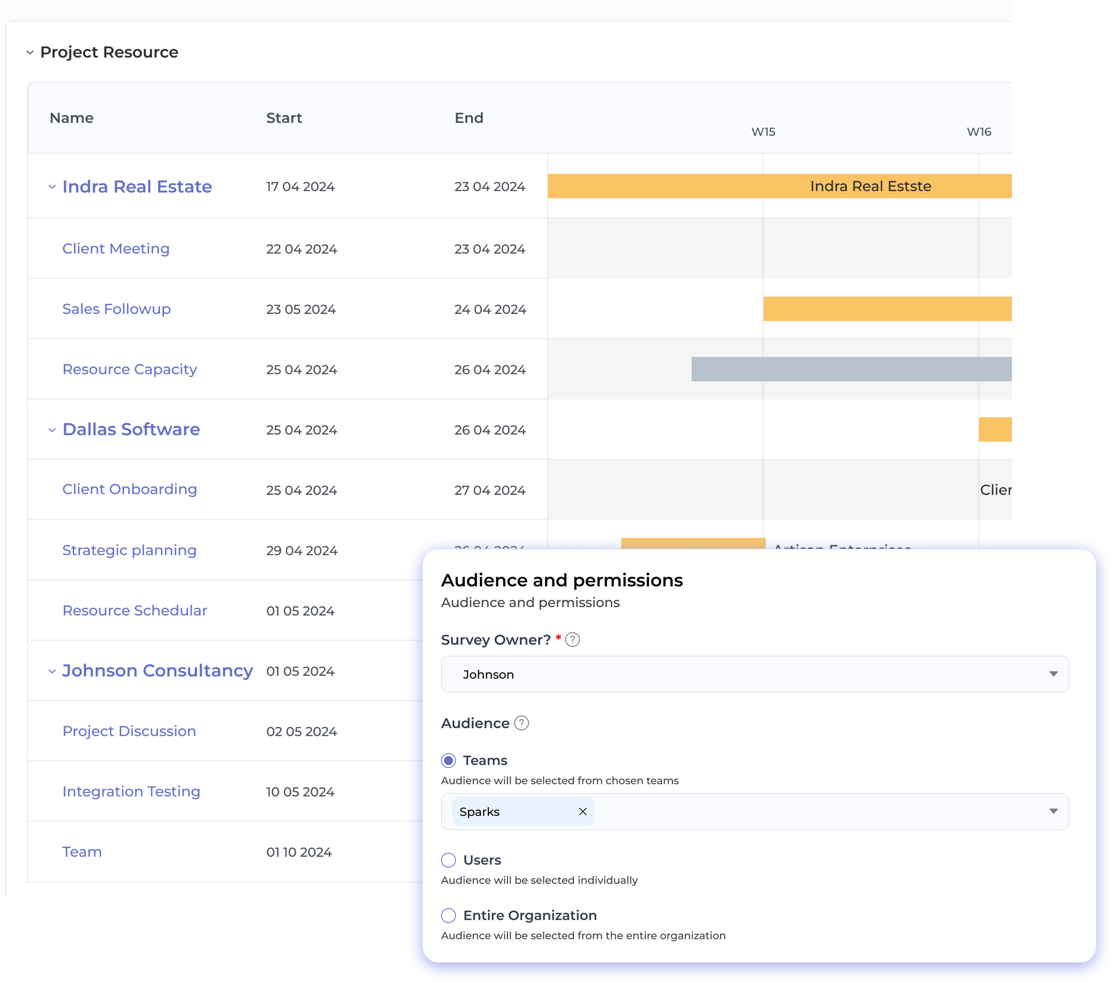
Task: Sort by the Name column header
Action: tap(71, 118)
